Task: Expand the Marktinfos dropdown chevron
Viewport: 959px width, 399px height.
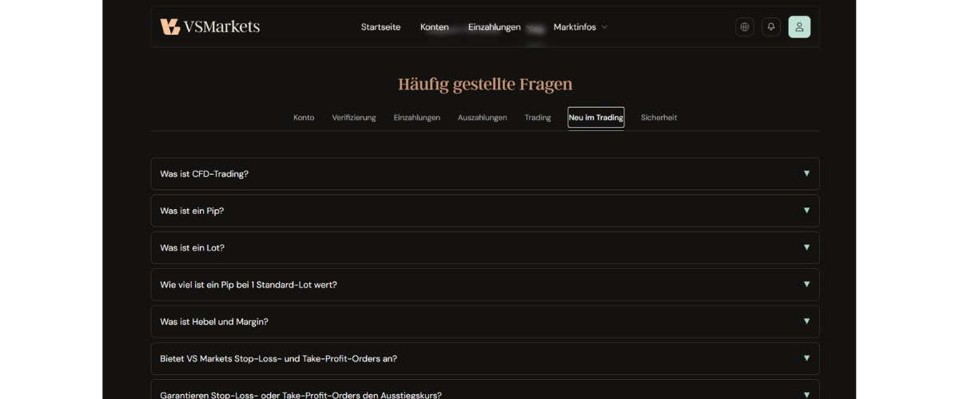Action: (x=604, y=27)
